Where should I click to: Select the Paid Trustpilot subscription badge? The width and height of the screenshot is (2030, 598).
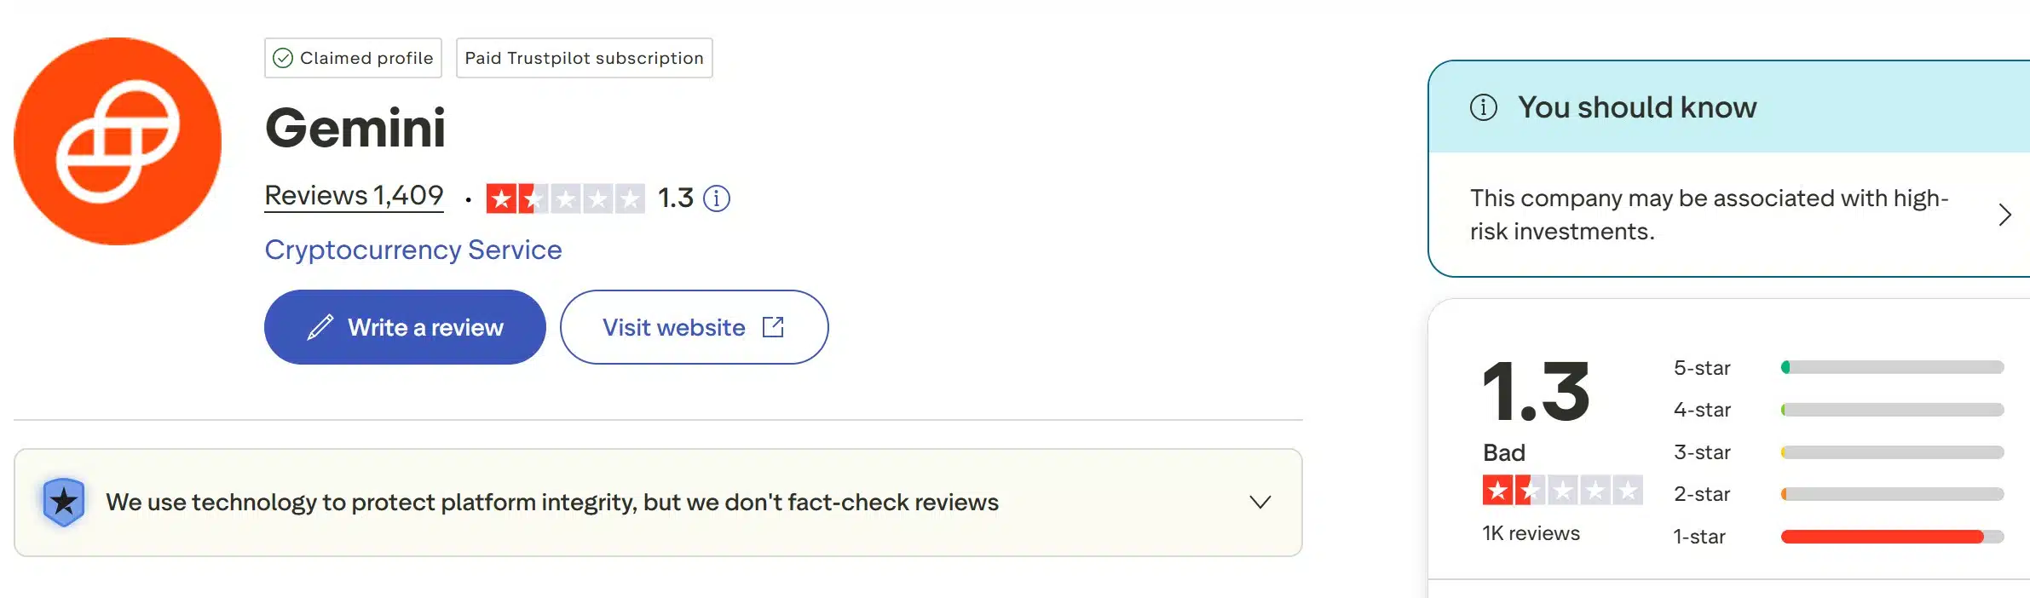pyautogui.click(x=584, y=58)
